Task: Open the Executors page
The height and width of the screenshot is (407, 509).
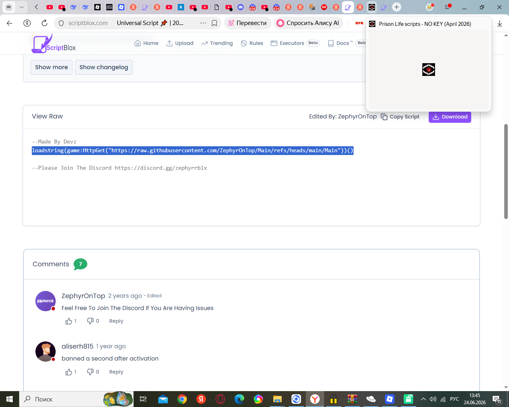Action: (287, 43)
